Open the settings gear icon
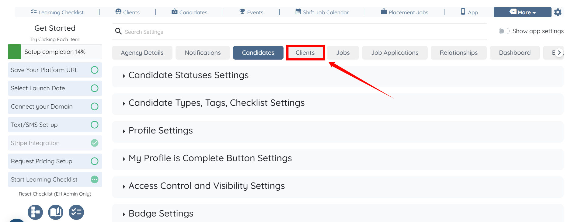Screen dimensions: 578x222 [558, 12]
